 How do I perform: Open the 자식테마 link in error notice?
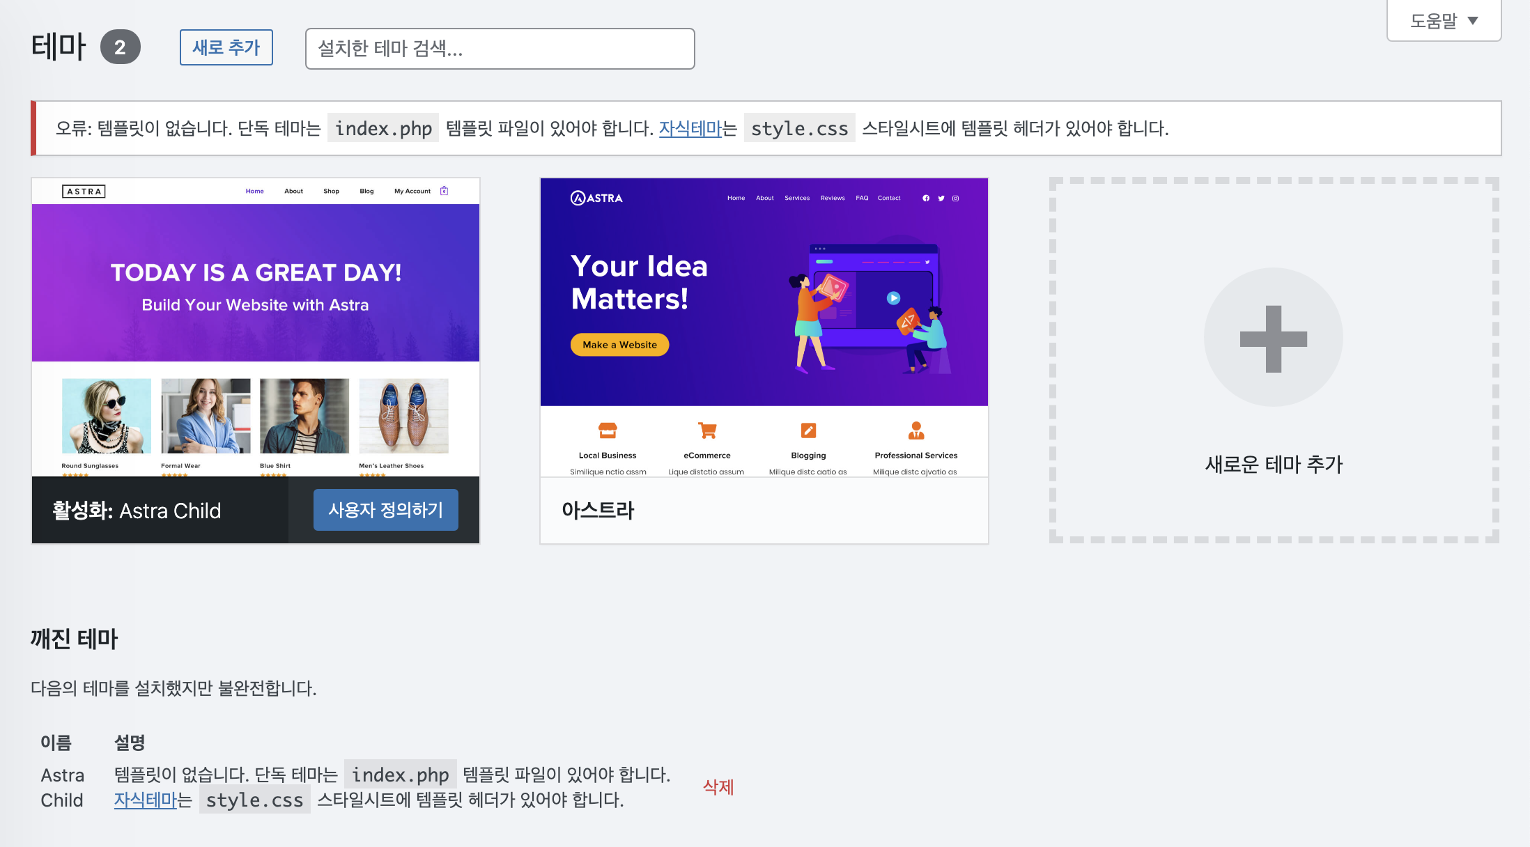click(690, 128)
